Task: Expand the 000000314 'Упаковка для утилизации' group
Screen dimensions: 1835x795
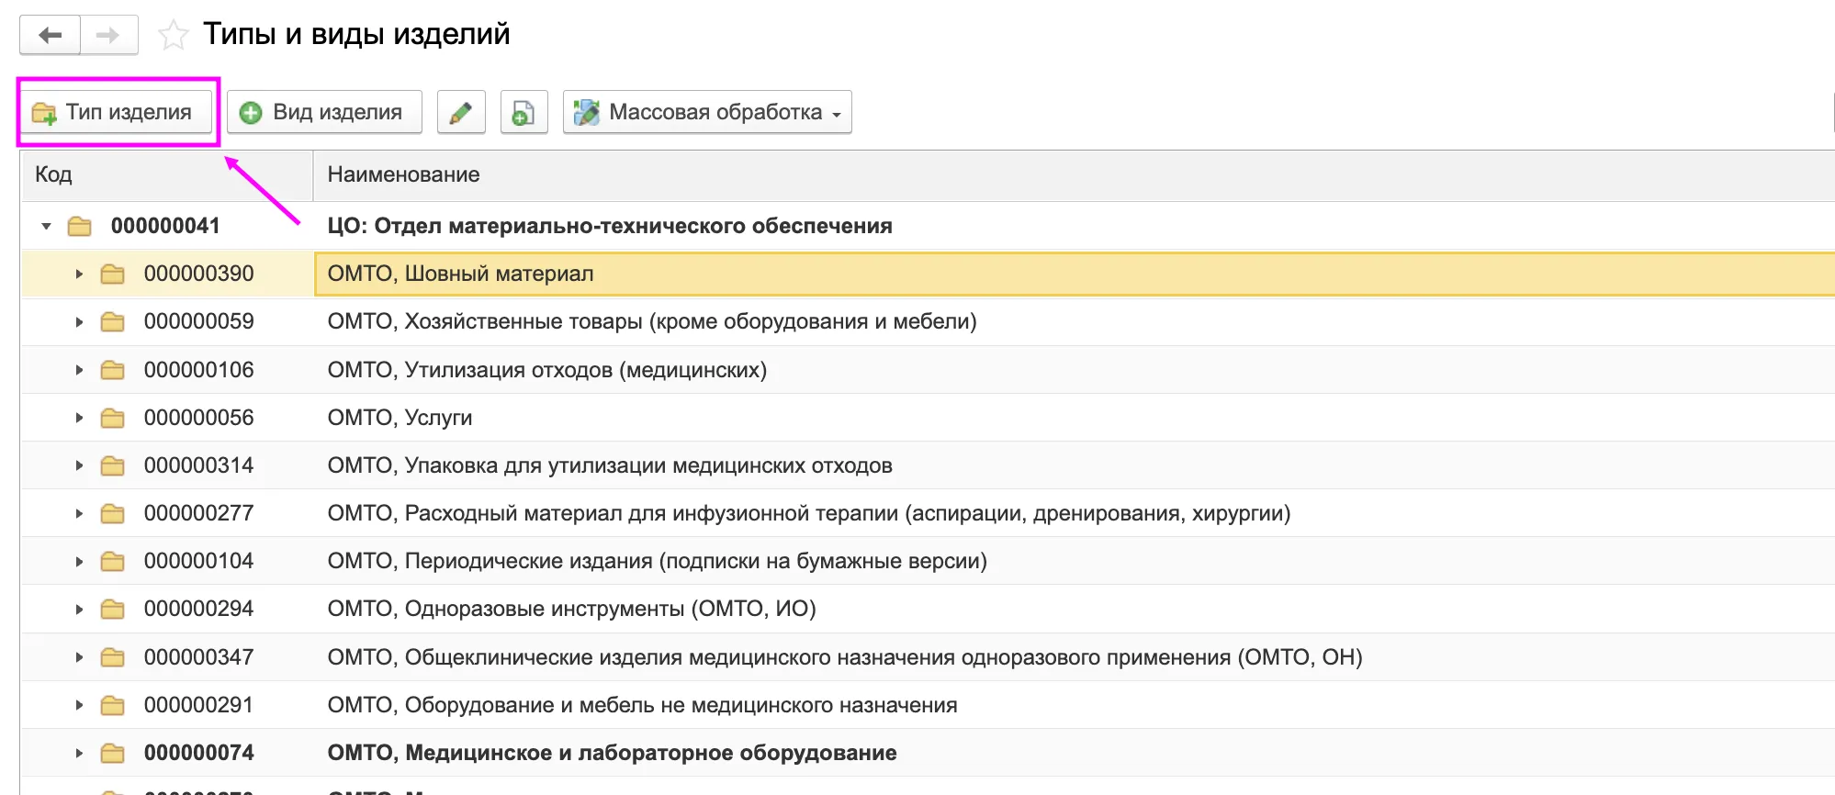Action: [x=79, y=465]
